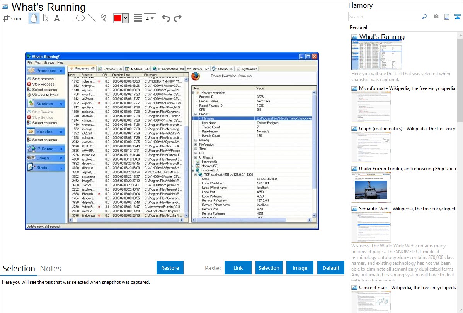Click the magnifier search icon
This screenshot has height=313, width=463.
click(425, 17)
